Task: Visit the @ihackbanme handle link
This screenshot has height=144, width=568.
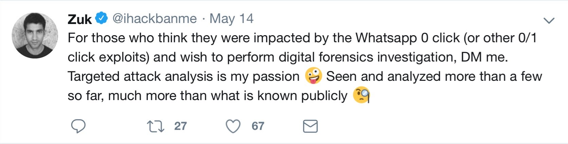Action: point(155,19)
